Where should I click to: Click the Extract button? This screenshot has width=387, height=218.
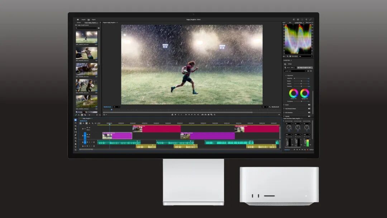(x=205, y=114)
